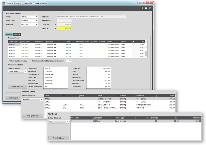Toggle Show outstanding only checkbox
This screenshot has height=145, width=206.
9,61
